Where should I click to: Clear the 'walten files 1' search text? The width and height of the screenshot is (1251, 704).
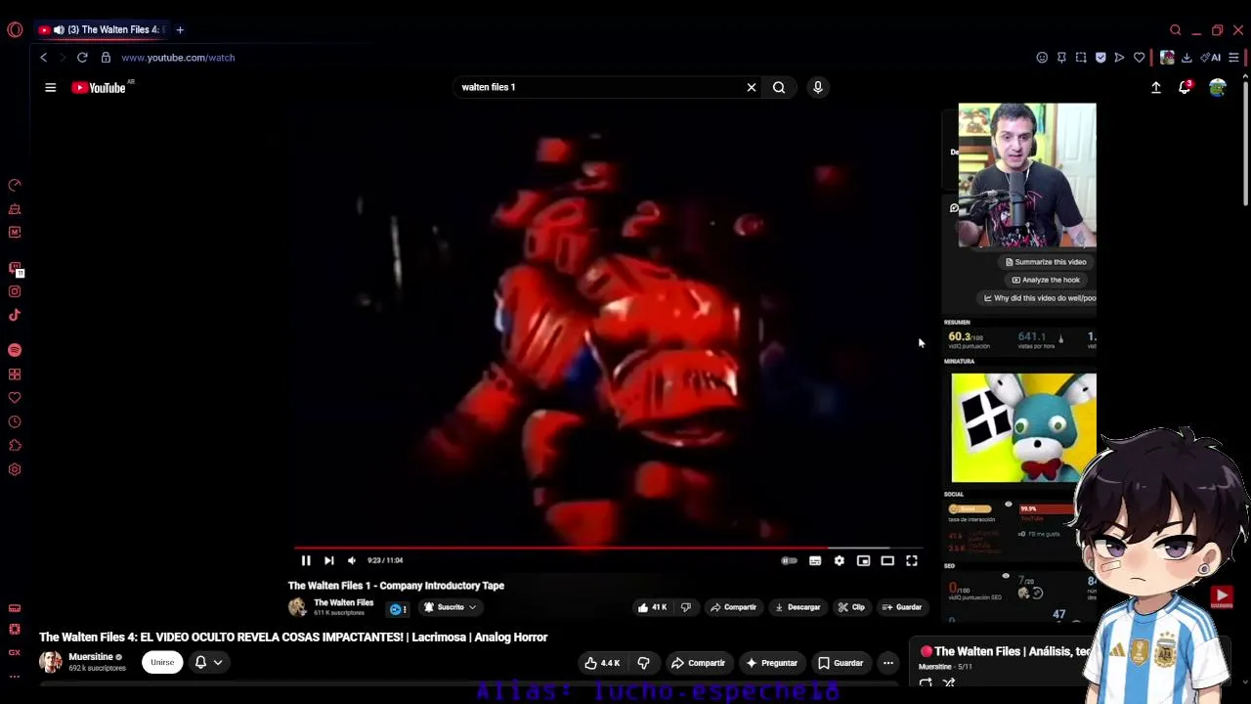pos(752,87)
